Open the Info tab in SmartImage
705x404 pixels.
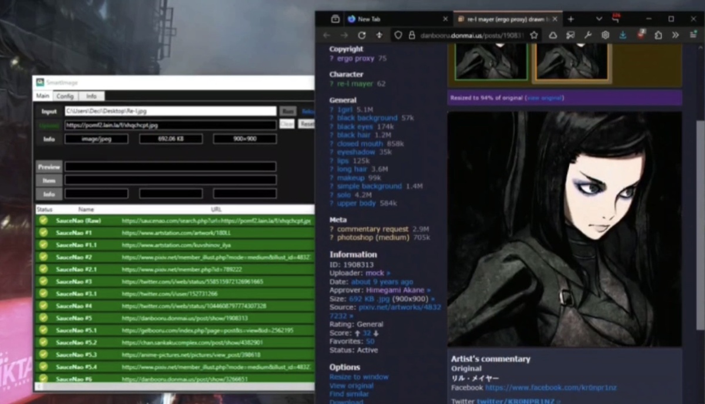pyautogui.click(x=92, y=96)
